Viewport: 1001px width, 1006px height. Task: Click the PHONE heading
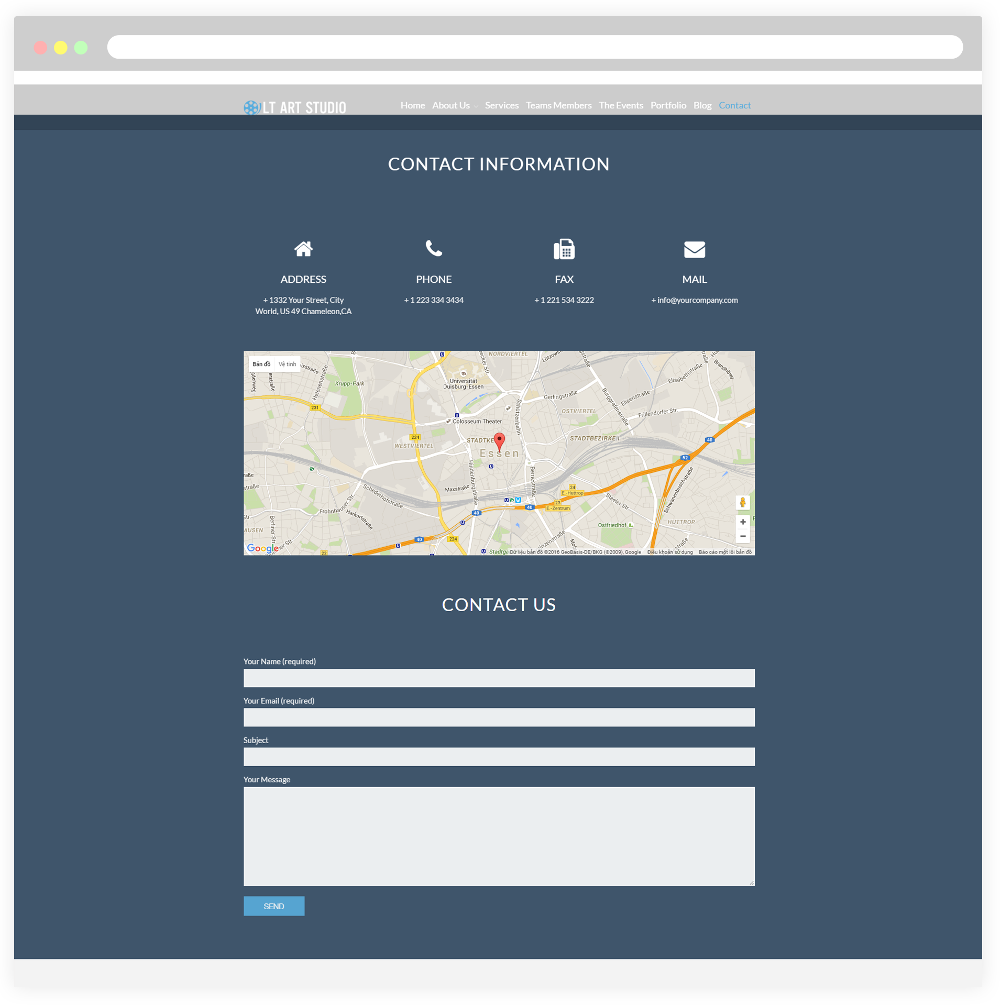(x=434, y=279)
